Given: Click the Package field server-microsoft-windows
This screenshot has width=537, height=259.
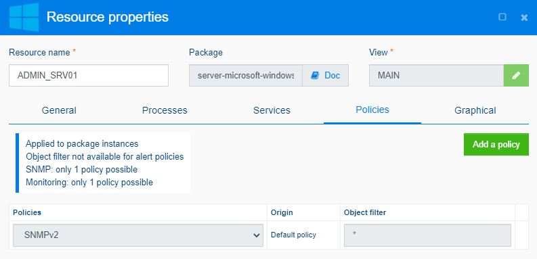Looking at the screenshot, I should tap(246, 75).
